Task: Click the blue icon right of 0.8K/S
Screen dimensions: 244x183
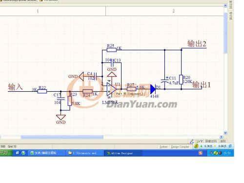Action: (x=230, y=146)
